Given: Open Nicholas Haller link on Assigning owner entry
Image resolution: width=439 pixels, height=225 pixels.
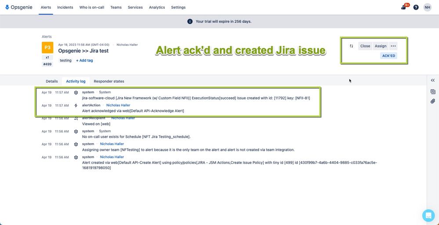Looking at the screenshot, I should click(x=112, y=144).
